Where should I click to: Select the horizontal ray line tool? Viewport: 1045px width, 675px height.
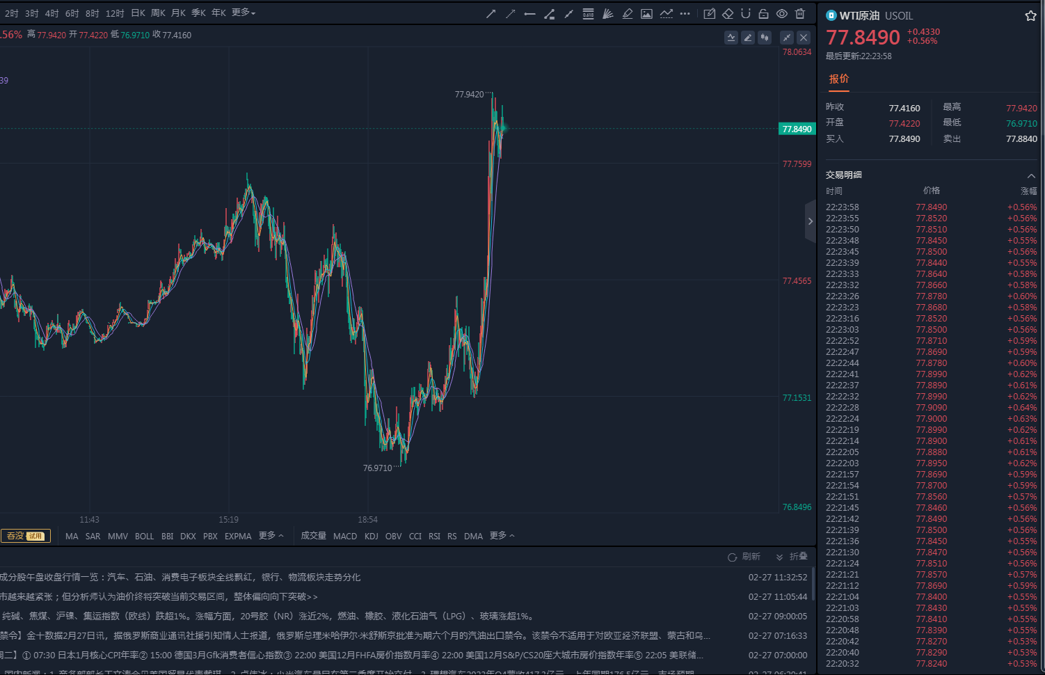click(x=529, y=14)
